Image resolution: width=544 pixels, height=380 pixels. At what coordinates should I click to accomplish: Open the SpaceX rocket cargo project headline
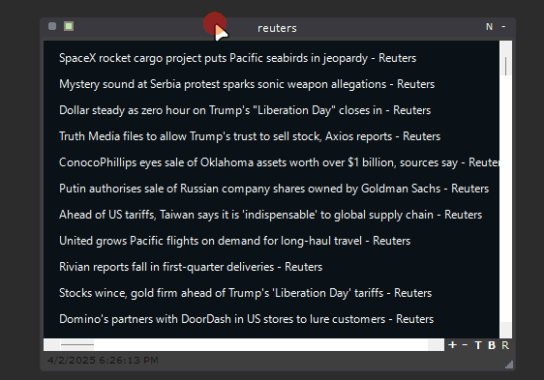(x=237, y=58)
